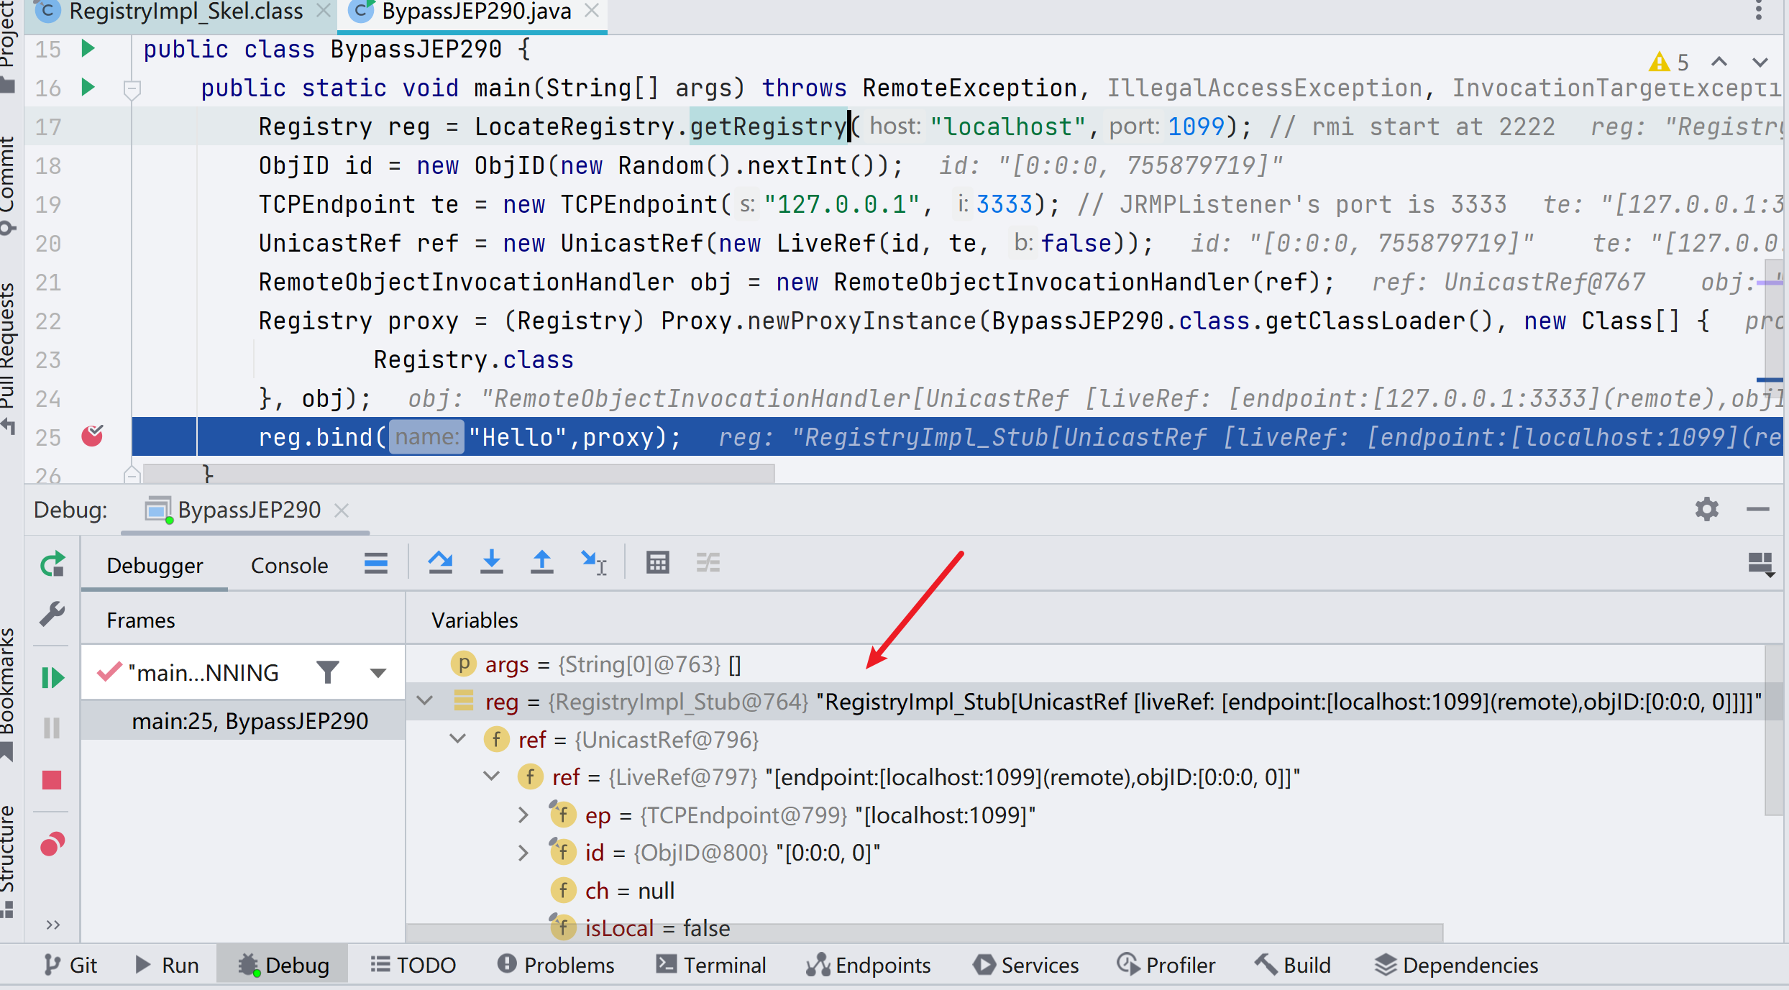Viewport: 1789px width, 990px height.
Task: Toggle the breakpoint on line 25
Action: (92, 436)
